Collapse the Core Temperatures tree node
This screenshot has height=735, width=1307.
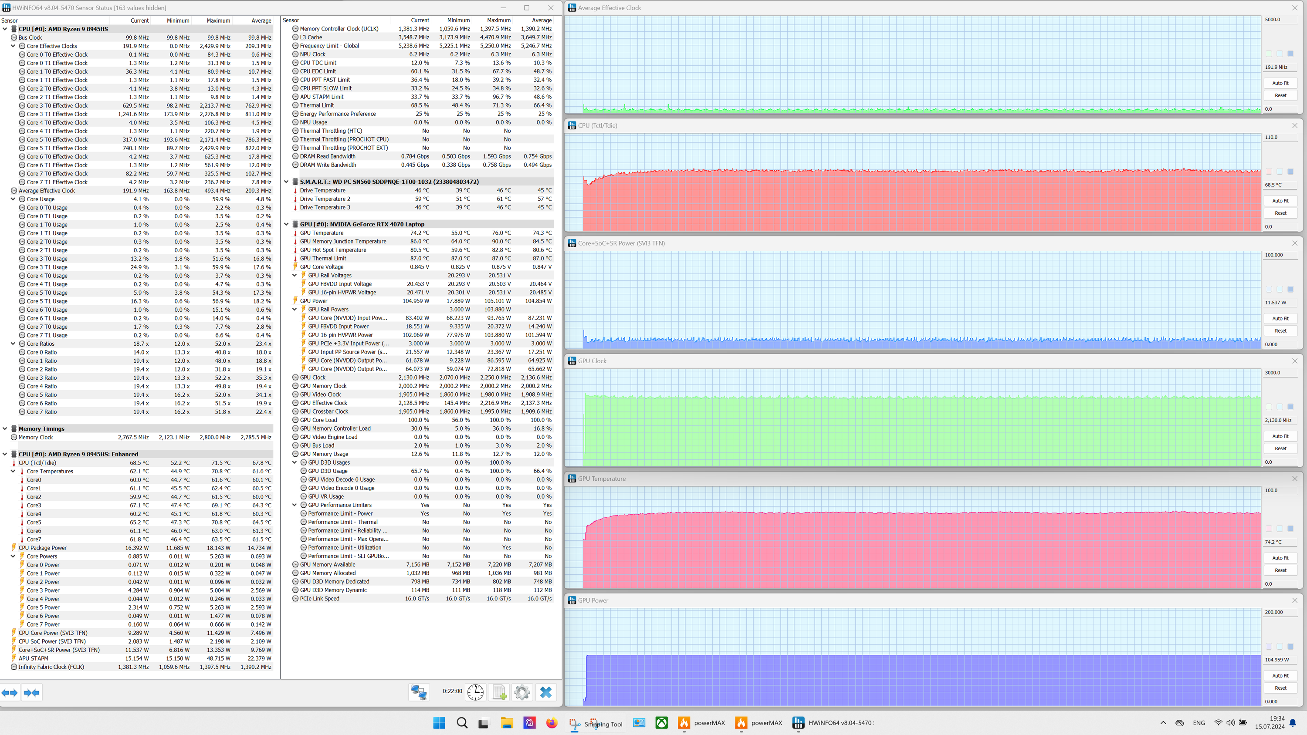pos(13,471)
